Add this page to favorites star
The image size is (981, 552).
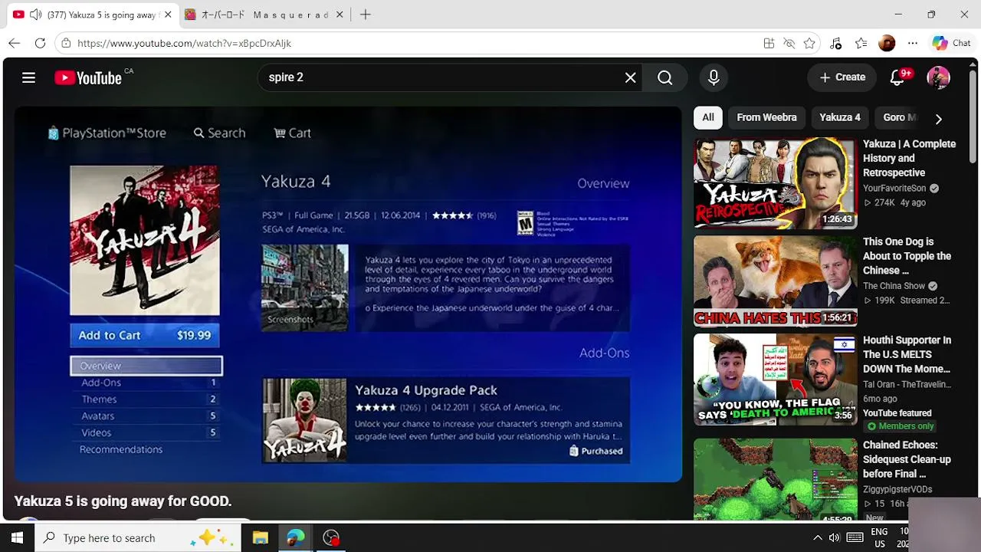coord(809,43)
